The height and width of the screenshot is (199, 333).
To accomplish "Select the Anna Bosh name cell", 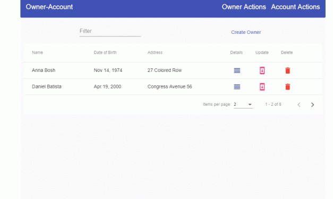I will (44, 70).
